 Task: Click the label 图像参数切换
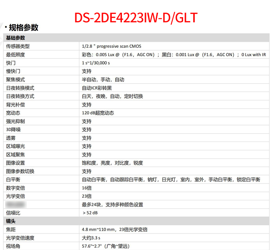20,171
